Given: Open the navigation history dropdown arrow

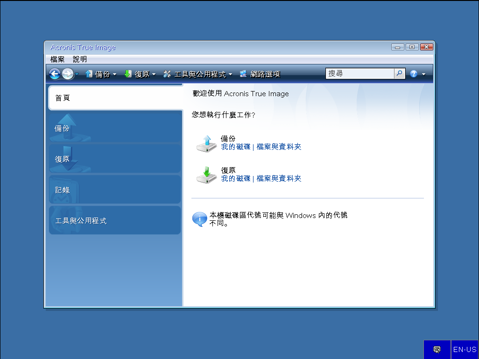Looking at the screenshot, I should coord(77,74).
